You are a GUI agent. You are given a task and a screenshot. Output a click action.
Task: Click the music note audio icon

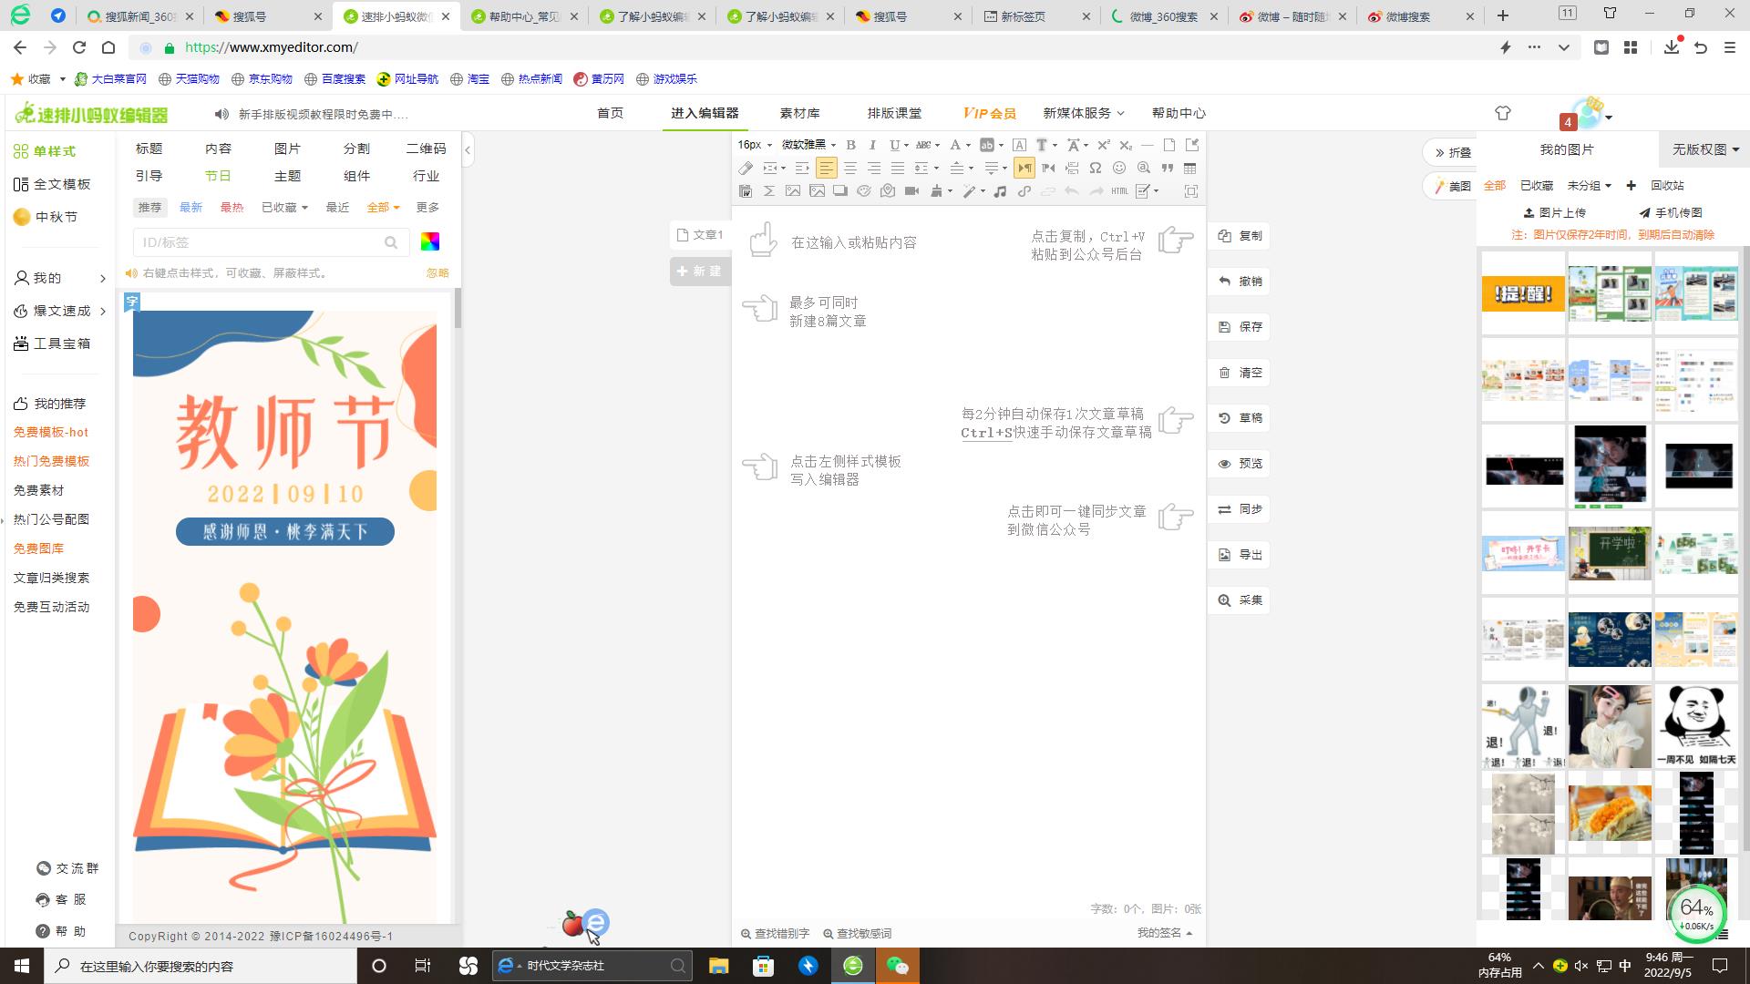[x=1000, y=191]
